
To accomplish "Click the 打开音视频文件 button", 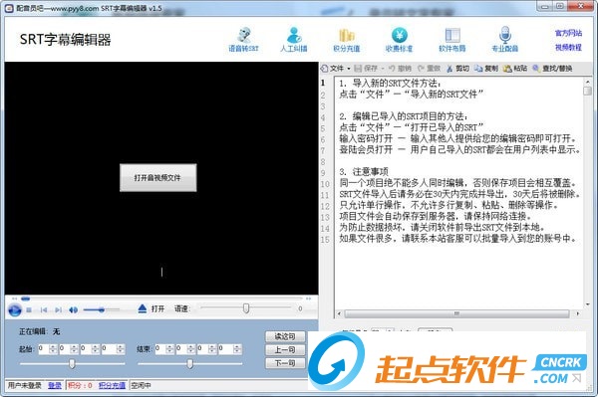I will [157, 178].
